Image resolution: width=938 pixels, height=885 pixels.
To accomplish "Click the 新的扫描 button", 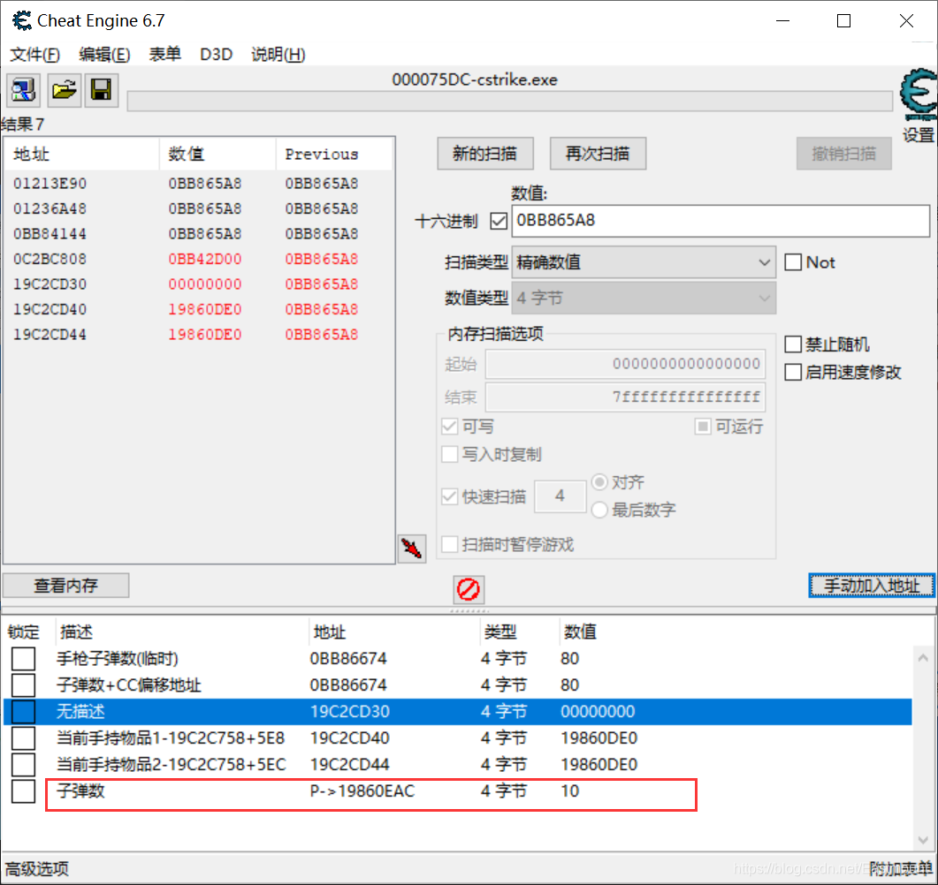I will pyautogui.click(x=485, y=154).
